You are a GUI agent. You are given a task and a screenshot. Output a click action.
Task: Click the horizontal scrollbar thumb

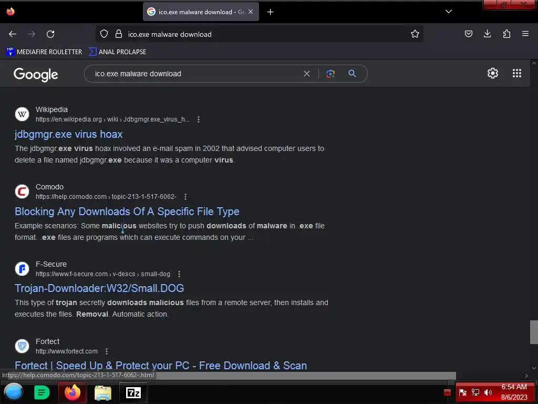click(x=305, y=376)
